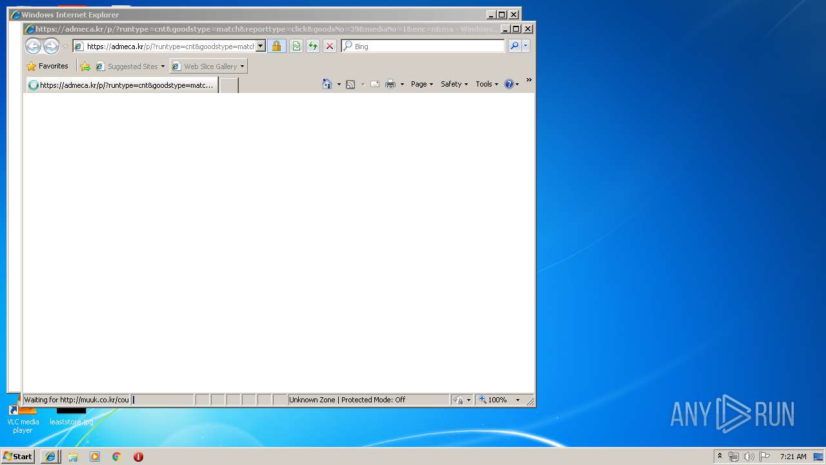Click the 100% zoom level button
This screenshot has height=465, width=826.
(x=493, y=400)
